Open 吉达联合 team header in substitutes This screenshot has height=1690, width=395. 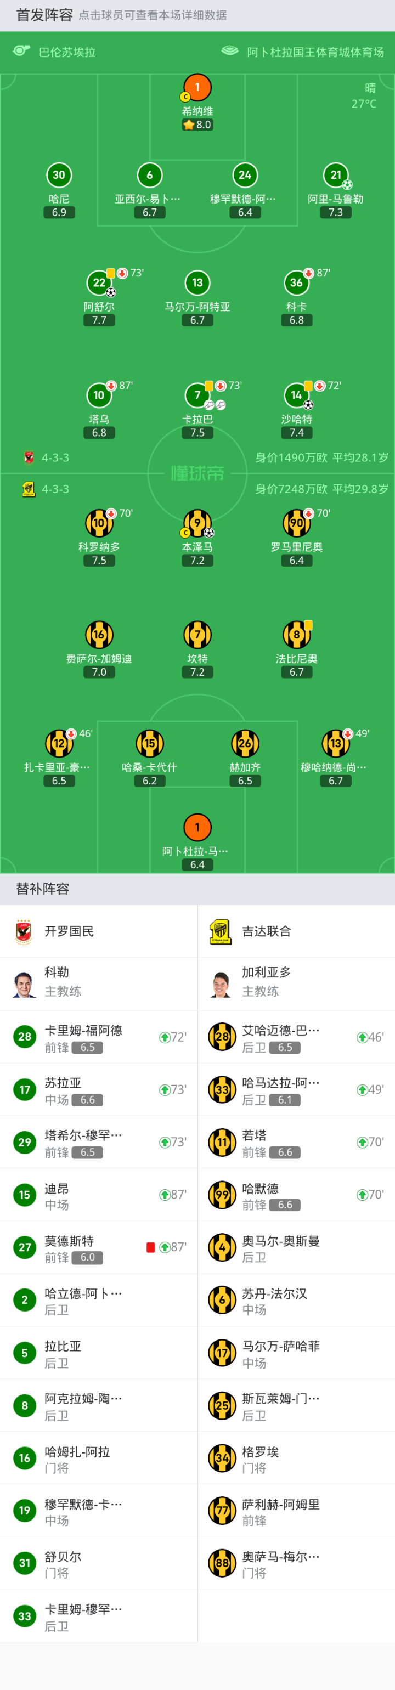[x=266, y=931]
